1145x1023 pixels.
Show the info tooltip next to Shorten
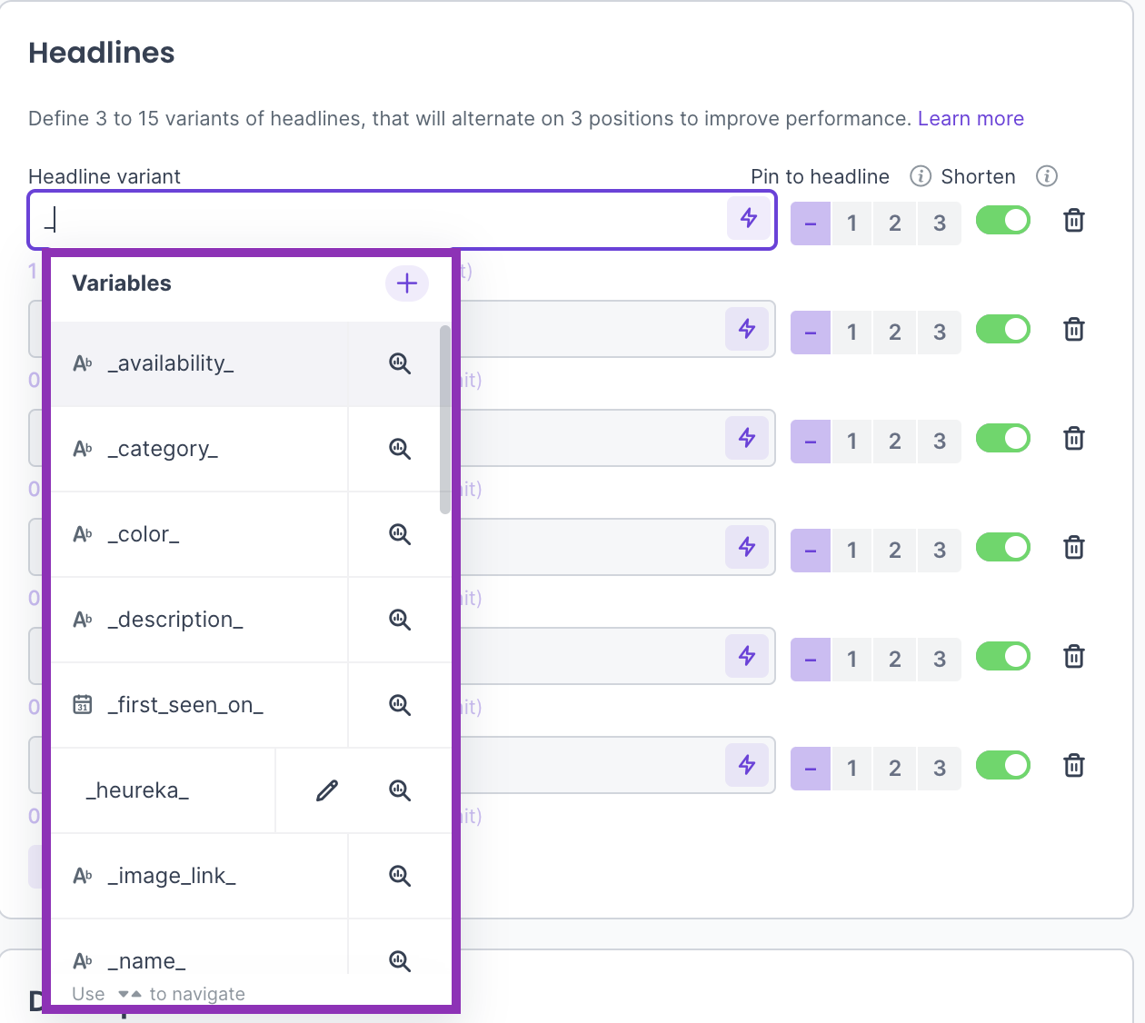click(1046, 176)
